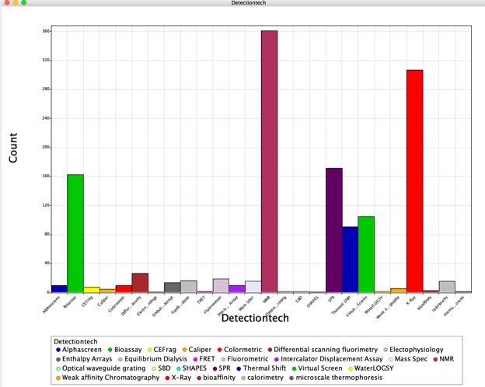Select the SBD legend entry
Image resolution: width=485 pixels, height=387 pixels.
tap(161, 368)
